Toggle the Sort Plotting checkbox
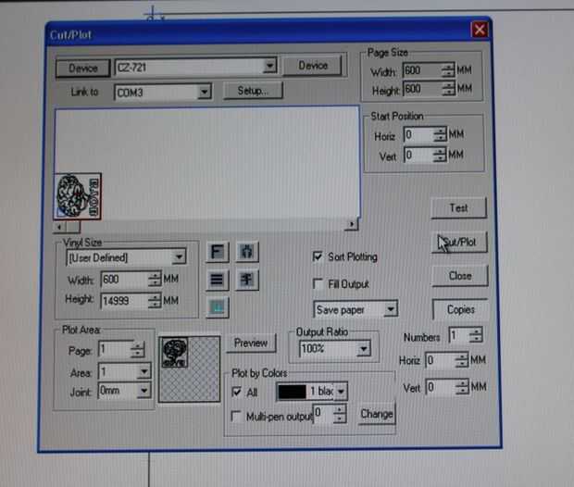 click(318, 256)
